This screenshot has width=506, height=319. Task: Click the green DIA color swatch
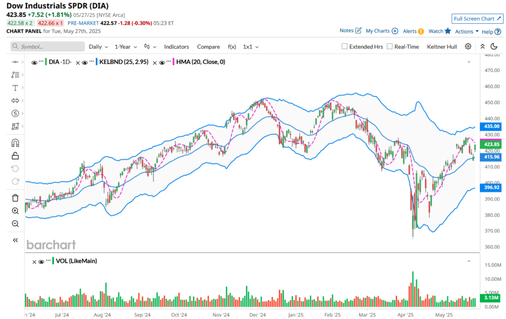click(46, 62)
